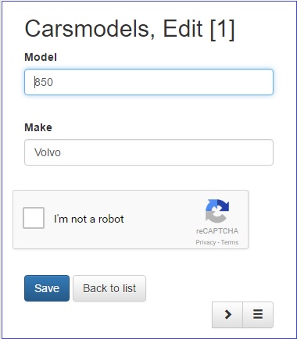Return using the Back to list button

(109, 288)
